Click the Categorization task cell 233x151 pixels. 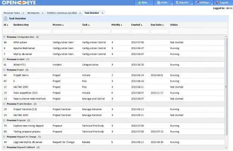point(90,65)
